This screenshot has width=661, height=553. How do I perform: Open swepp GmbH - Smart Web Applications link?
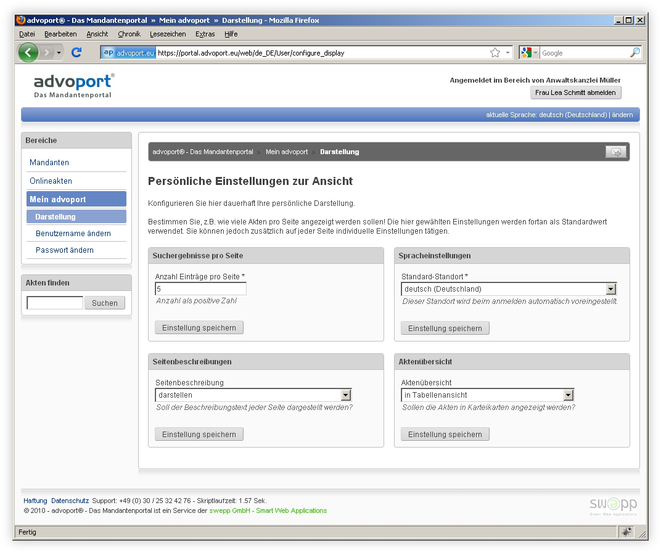tap(268, 510)
